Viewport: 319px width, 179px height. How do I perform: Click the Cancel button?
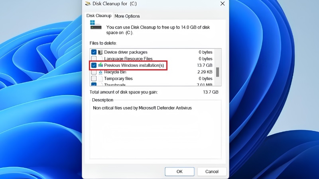(x=212, y=171)
